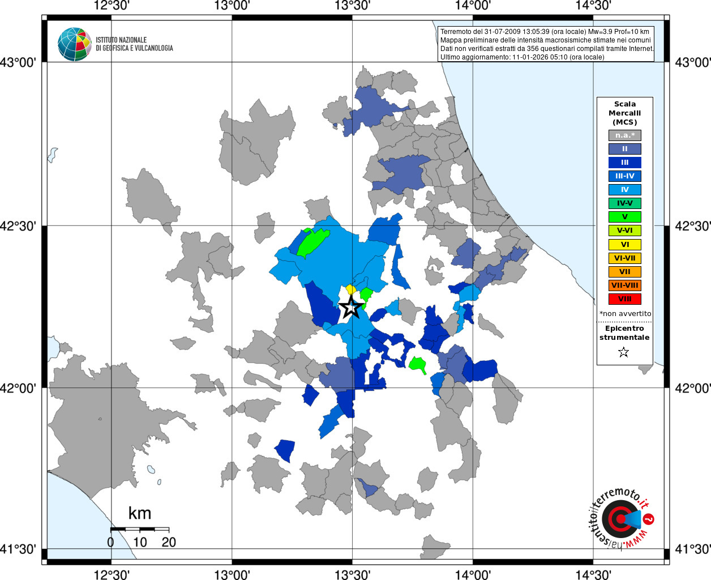Select the orange VII legend swatch
This screenshot has width=711, height=580.
(x=624, y=272)
